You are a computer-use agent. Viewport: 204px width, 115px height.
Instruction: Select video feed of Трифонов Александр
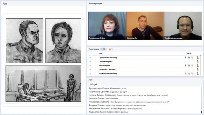coord(183,26)
